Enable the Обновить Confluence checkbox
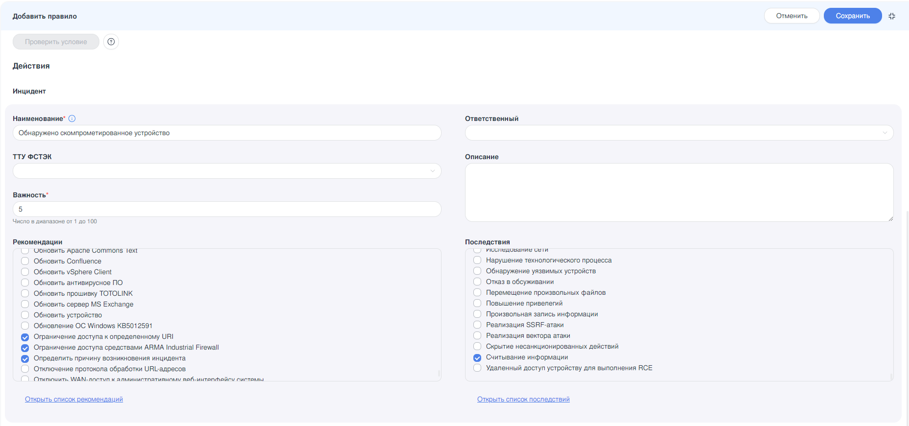 25,261
